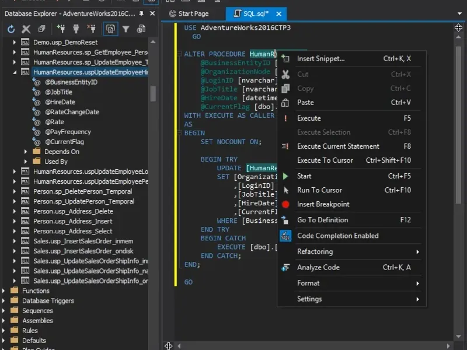
Task: Click the Refresh icon in Database Explorer
Action: [x=11, y=29]
